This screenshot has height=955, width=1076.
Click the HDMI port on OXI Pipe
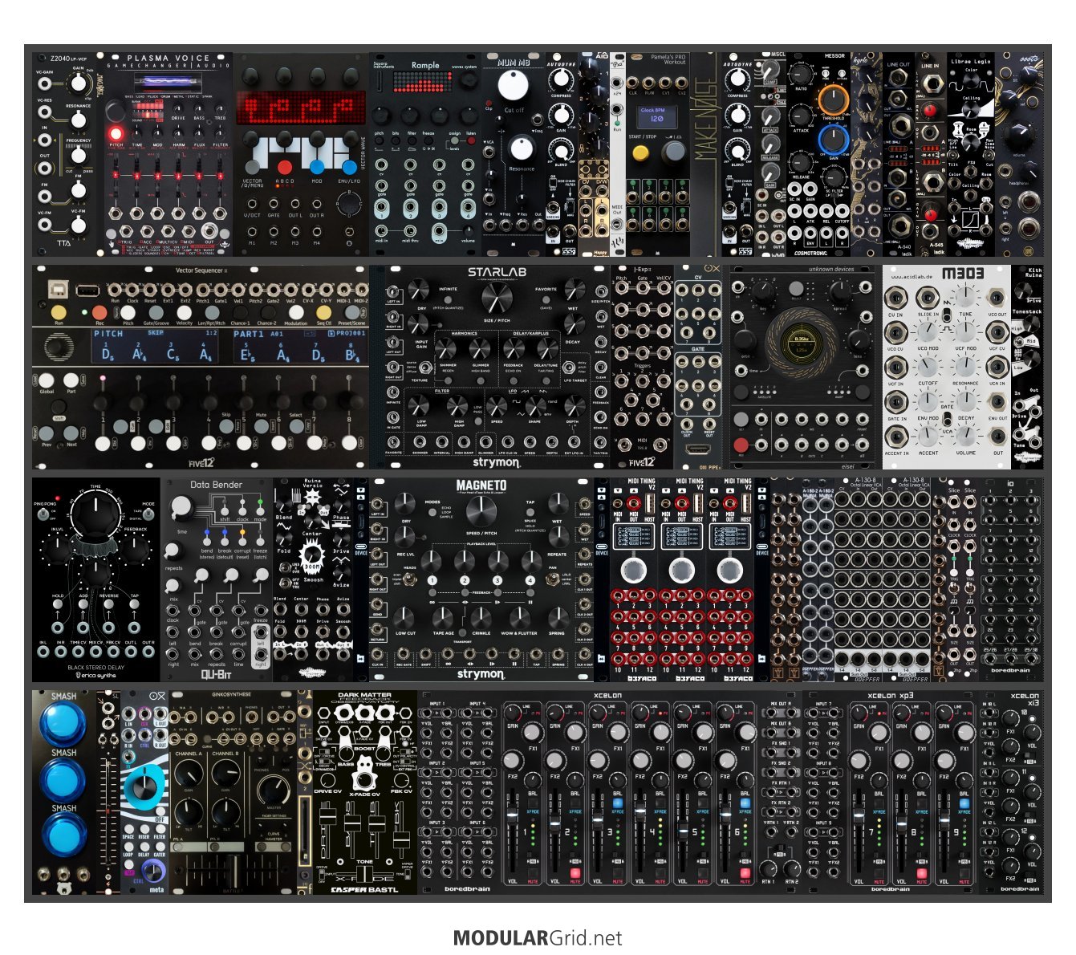697,452
